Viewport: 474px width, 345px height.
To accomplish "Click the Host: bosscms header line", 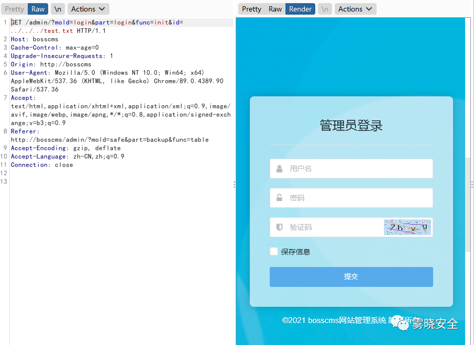I will point(35,39).
